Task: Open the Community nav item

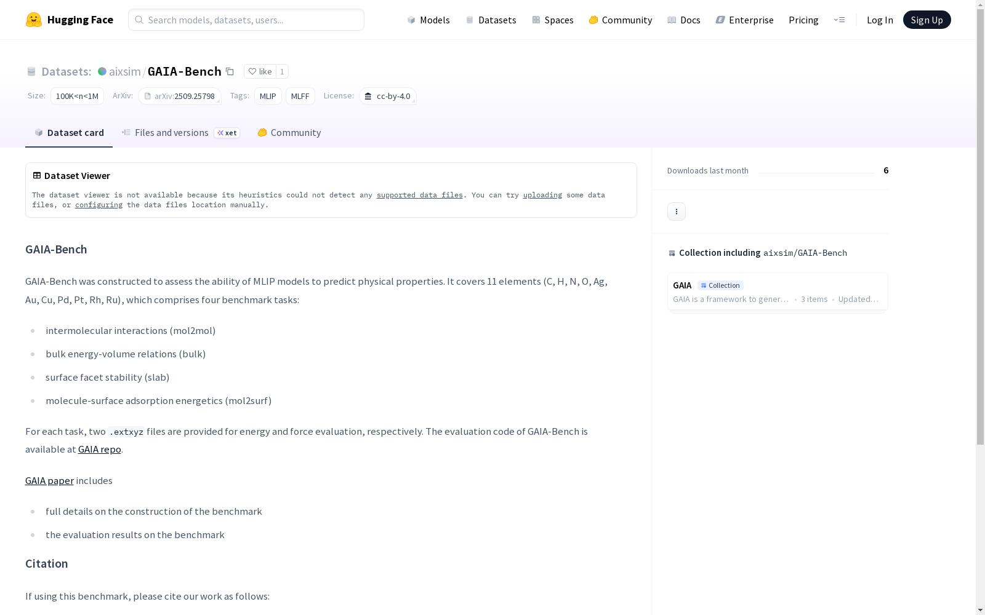Action: point(621,20)
